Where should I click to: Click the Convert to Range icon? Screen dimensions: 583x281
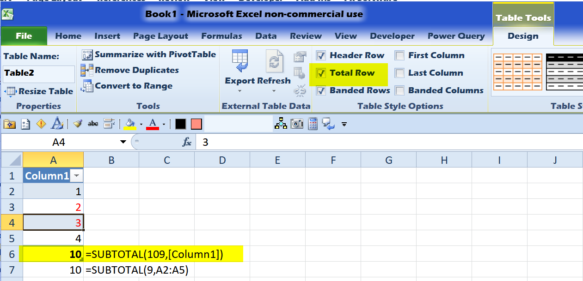click(x=87, y=86)
